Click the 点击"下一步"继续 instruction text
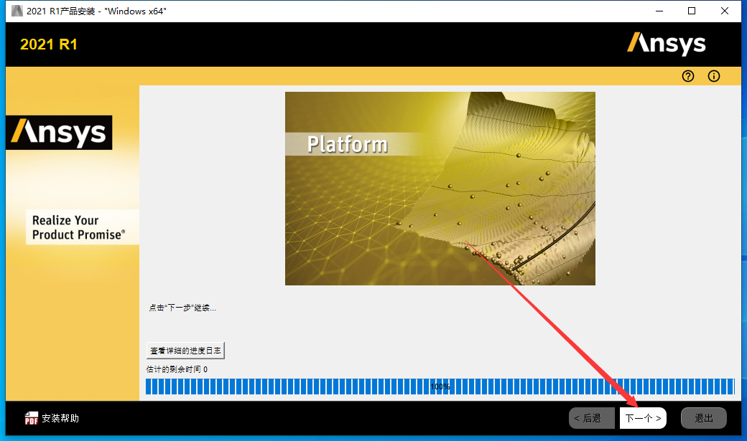This screenshot has height=441, width=747. pos(182,308)
